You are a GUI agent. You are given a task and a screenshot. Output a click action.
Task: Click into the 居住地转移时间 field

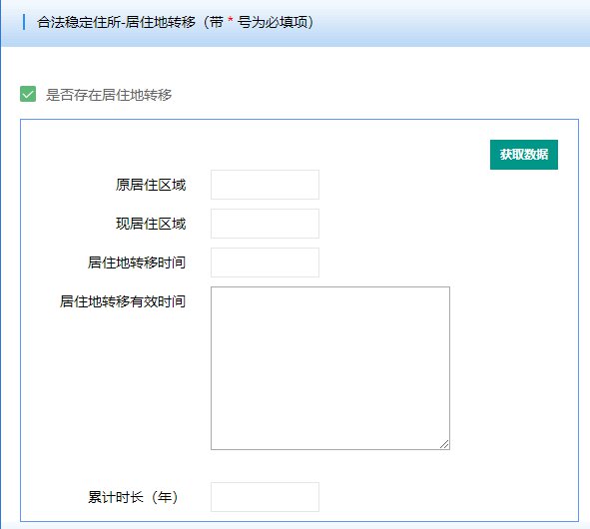click(x=265, y=263)
